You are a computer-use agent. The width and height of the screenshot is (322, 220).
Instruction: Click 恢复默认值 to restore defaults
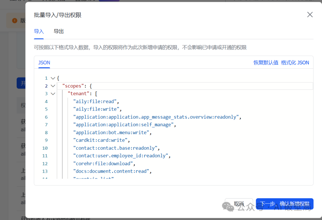(266, 63)
